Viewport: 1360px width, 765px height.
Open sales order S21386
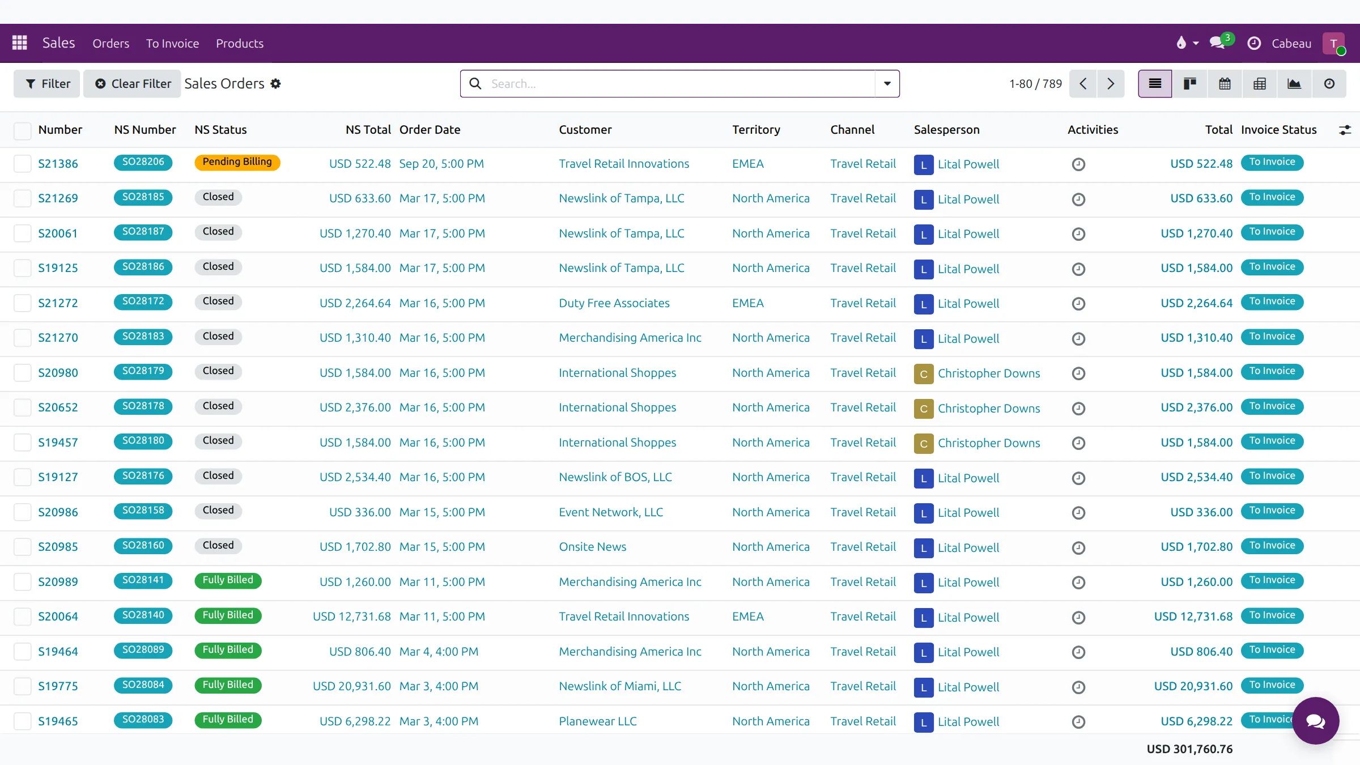pyautogui.click(x=58, y=164)
